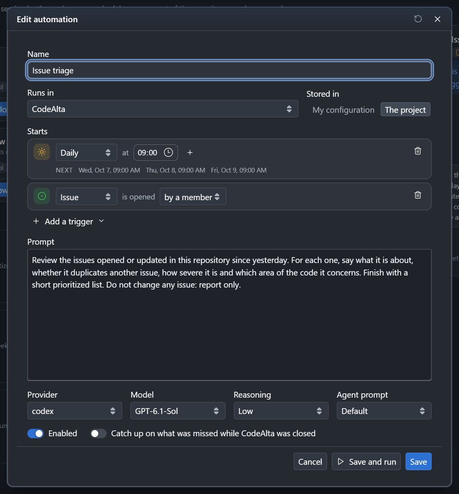Delete the Issue opened trigger
Viewport: 459px width, 494px height.
(x=418, y=195)
